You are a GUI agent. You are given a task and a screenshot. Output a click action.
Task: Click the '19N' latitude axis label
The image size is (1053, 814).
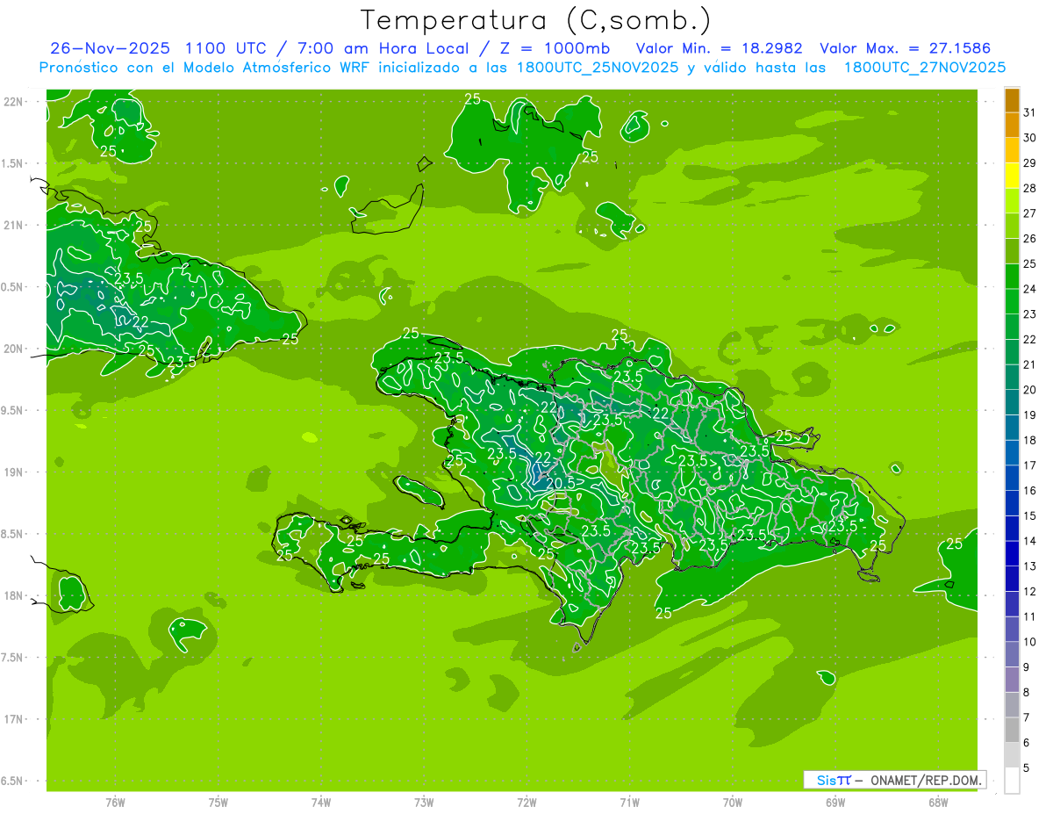pyautogui.click(x=14, y=472)
